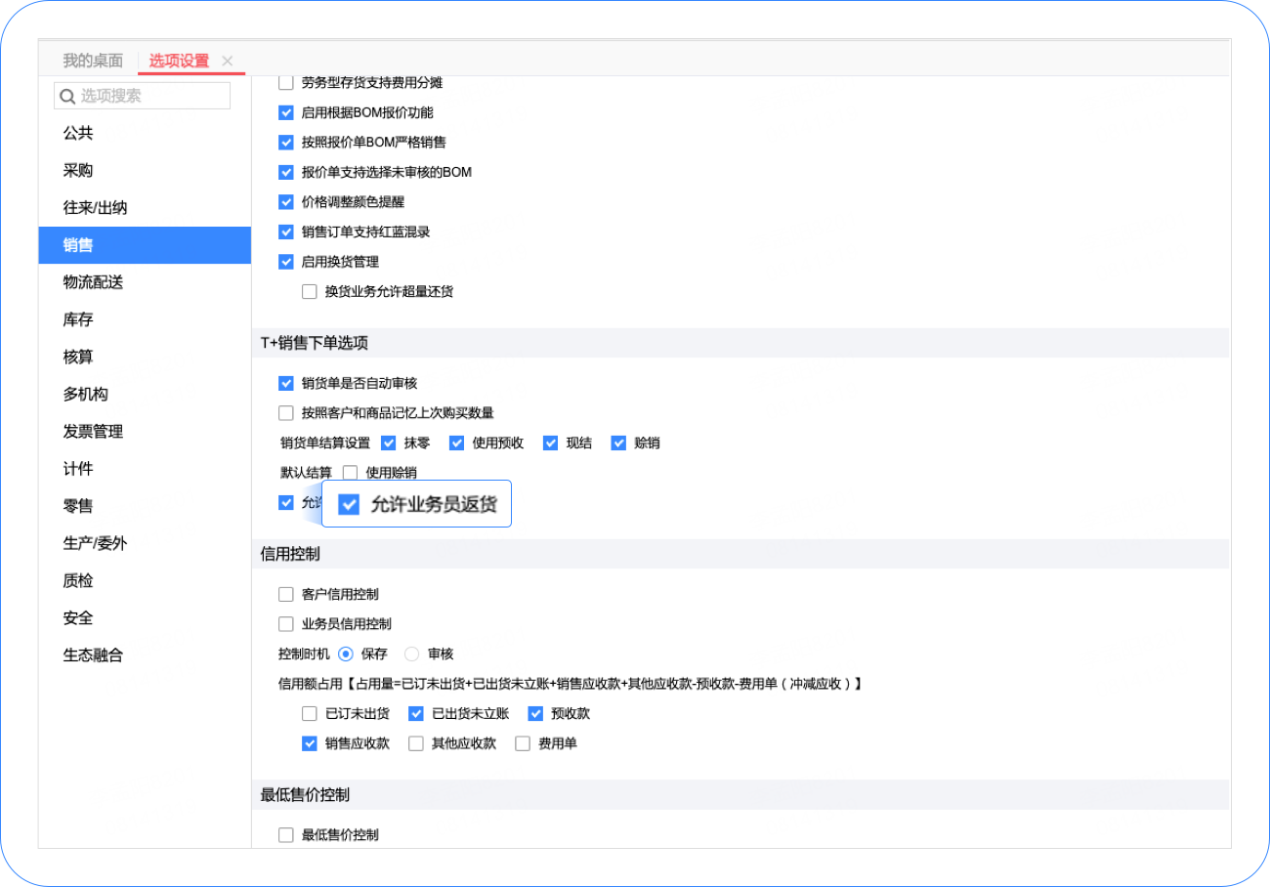The height and width of the screenshot is (887, 1270).
Task: Select the 保存 control timing radio
Action: [345, 654]
